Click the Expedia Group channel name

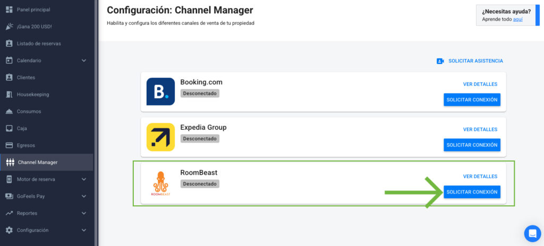[x=203, y=127]
